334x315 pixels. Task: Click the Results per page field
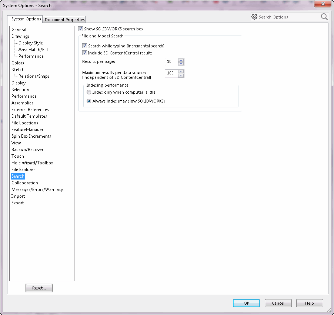pyautogui.click(x=171, y=62)
